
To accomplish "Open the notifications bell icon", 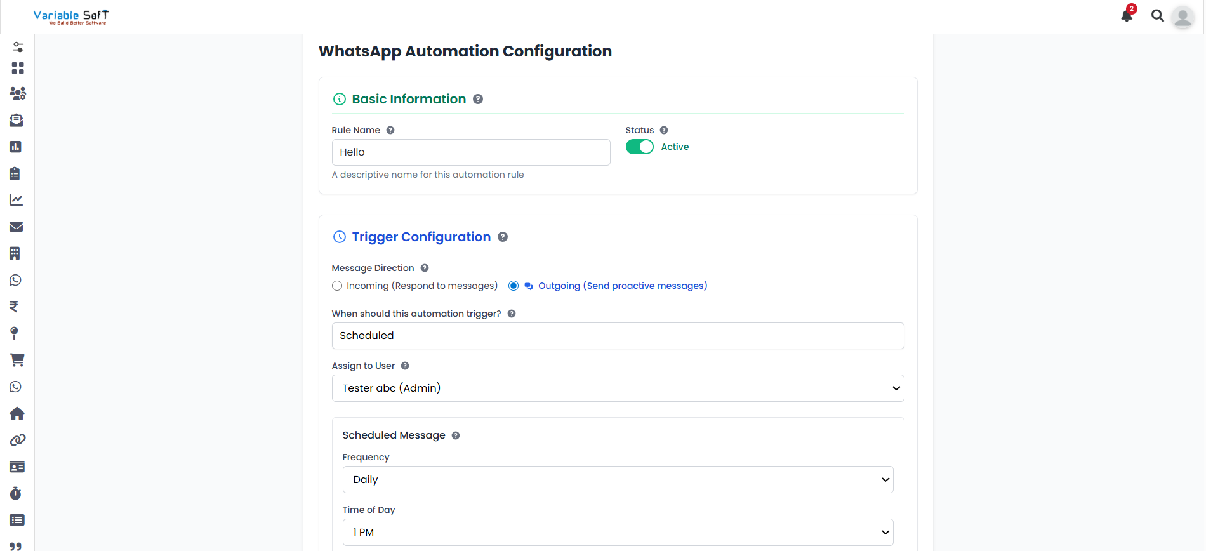I will coord(1127,16).
